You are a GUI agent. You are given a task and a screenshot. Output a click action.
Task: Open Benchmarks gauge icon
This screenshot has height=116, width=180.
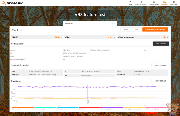tap(141, 2)
